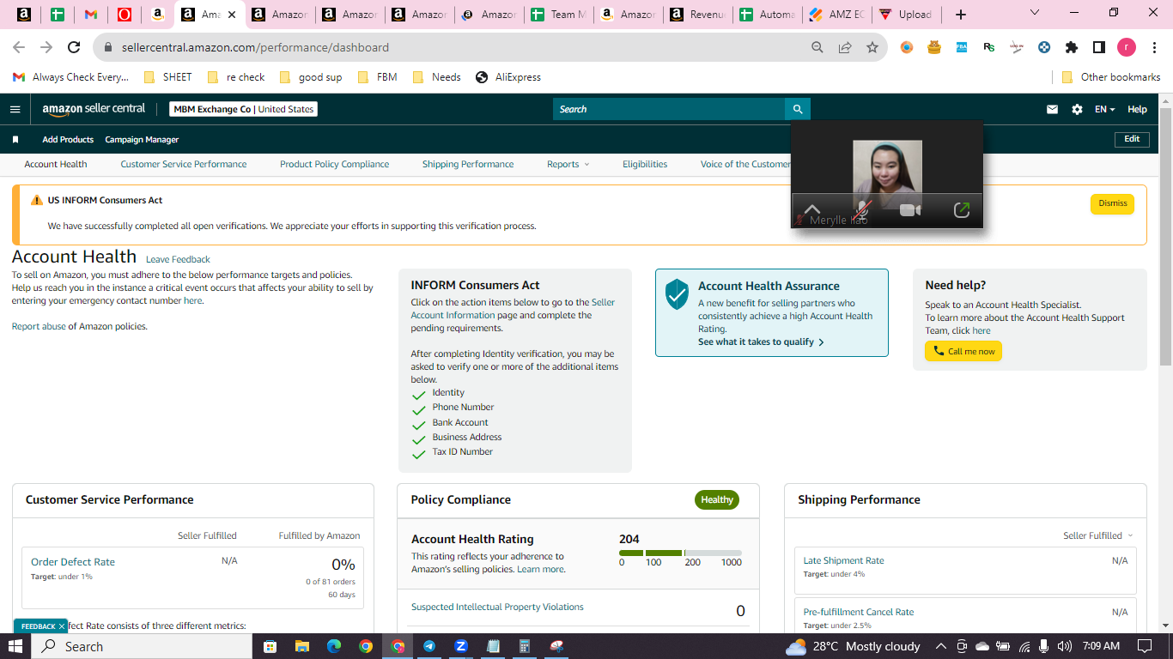Click the Order Defect Rate link
Viewport: 1173px width, 659px height.
coord(73,562)
